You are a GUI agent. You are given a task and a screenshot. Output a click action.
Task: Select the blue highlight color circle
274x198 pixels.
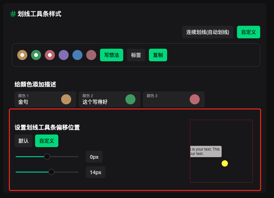pyautogui.click(x=77, y=55)
